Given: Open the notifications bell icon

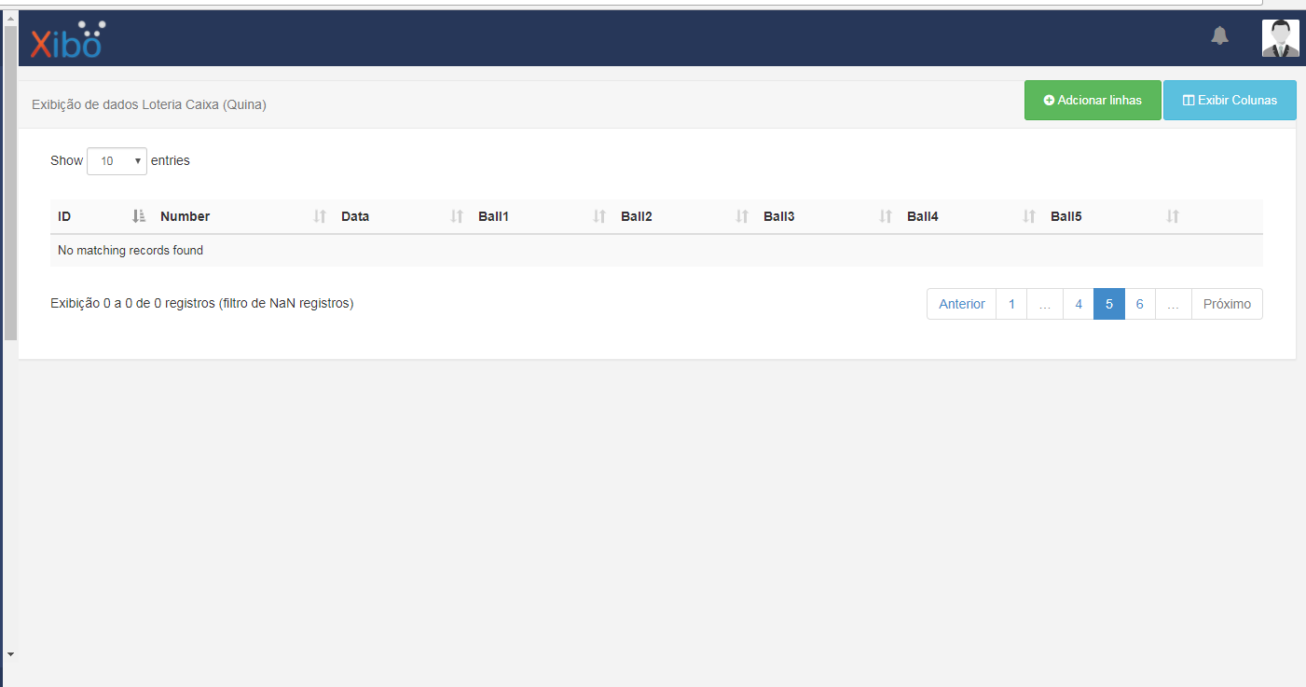Looking at the screenshot, I should pos(1219,35).
